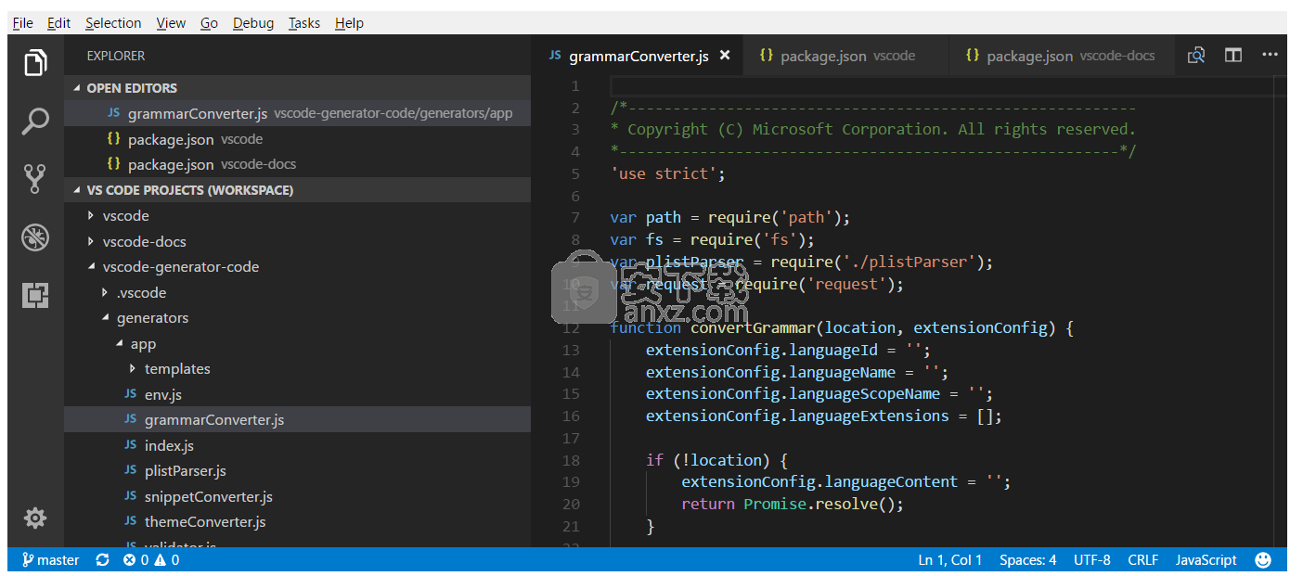
Task: Switch to the package.json vscode-docs tab
Action: 1061,56
